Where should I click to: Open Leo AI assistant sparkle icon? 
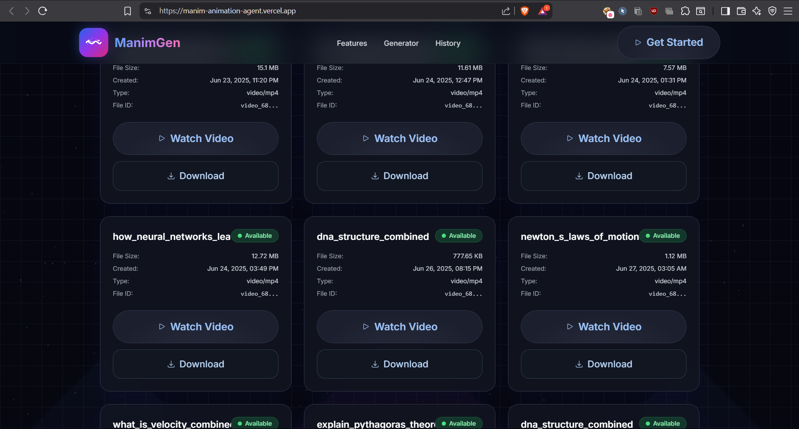[757, 11]
